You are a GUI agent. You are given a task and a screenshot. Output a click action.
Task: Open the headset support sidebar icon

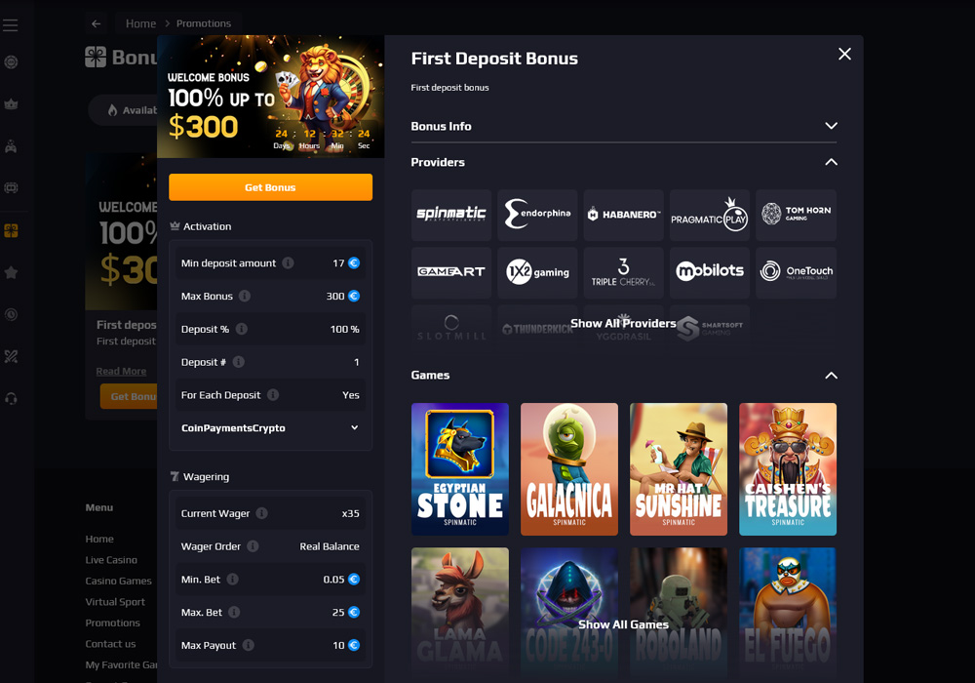[x=11, y=399]
